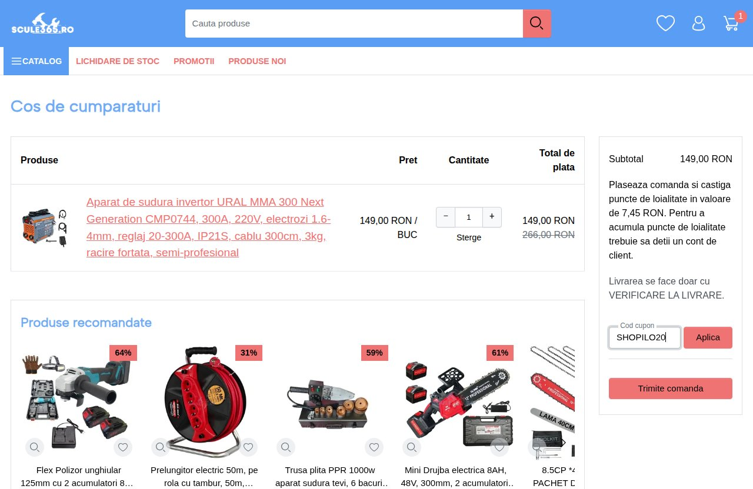Image resolution: width=753 pixels, height=489 pixels.
Task: Click the Cos de cumparaturi heading
Action: [x=85, y=106]
